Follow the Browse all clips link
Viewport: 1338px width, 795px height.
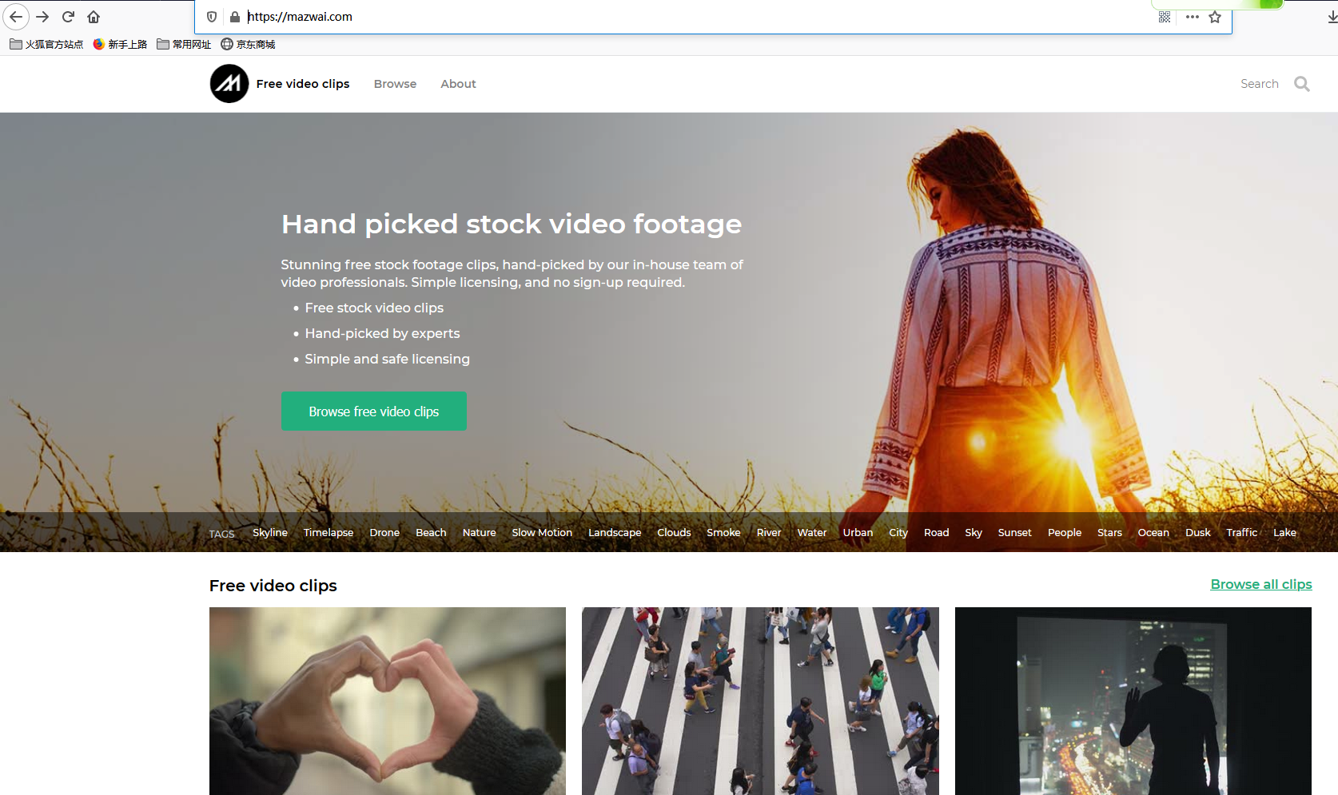(1261, 584)
